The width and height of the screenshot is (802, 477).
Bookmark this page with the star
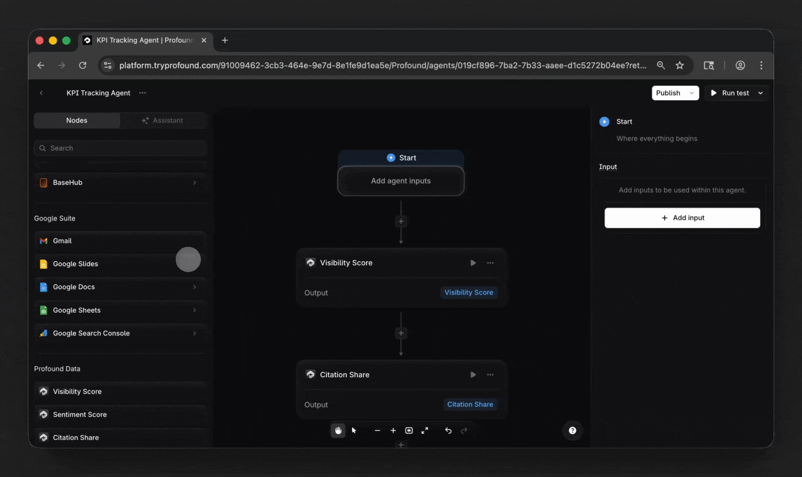click(680, 65)
